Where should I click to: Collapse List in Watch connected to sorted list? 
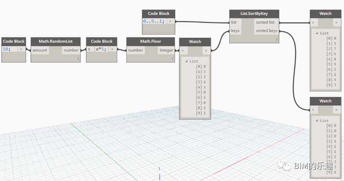pos(317,33)
